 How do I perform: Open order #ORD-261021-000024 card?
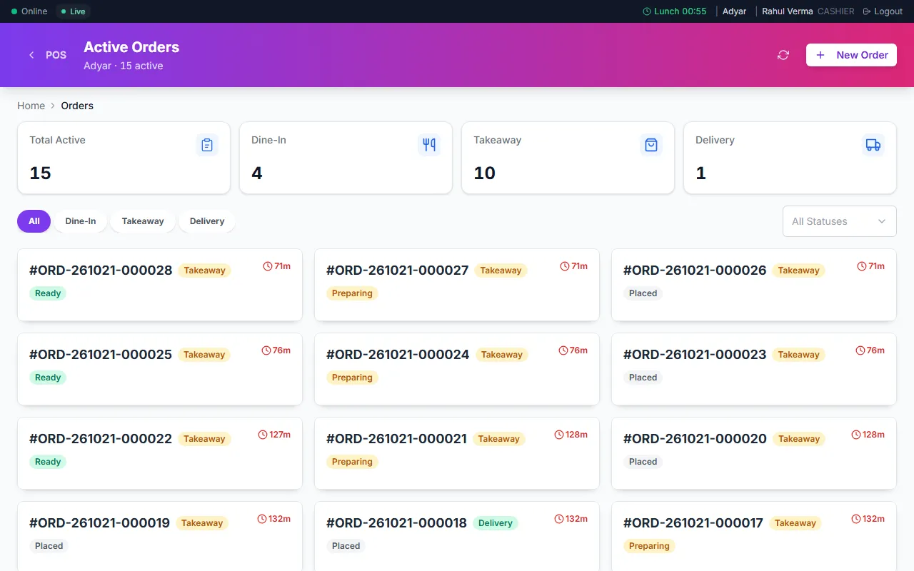456,369
